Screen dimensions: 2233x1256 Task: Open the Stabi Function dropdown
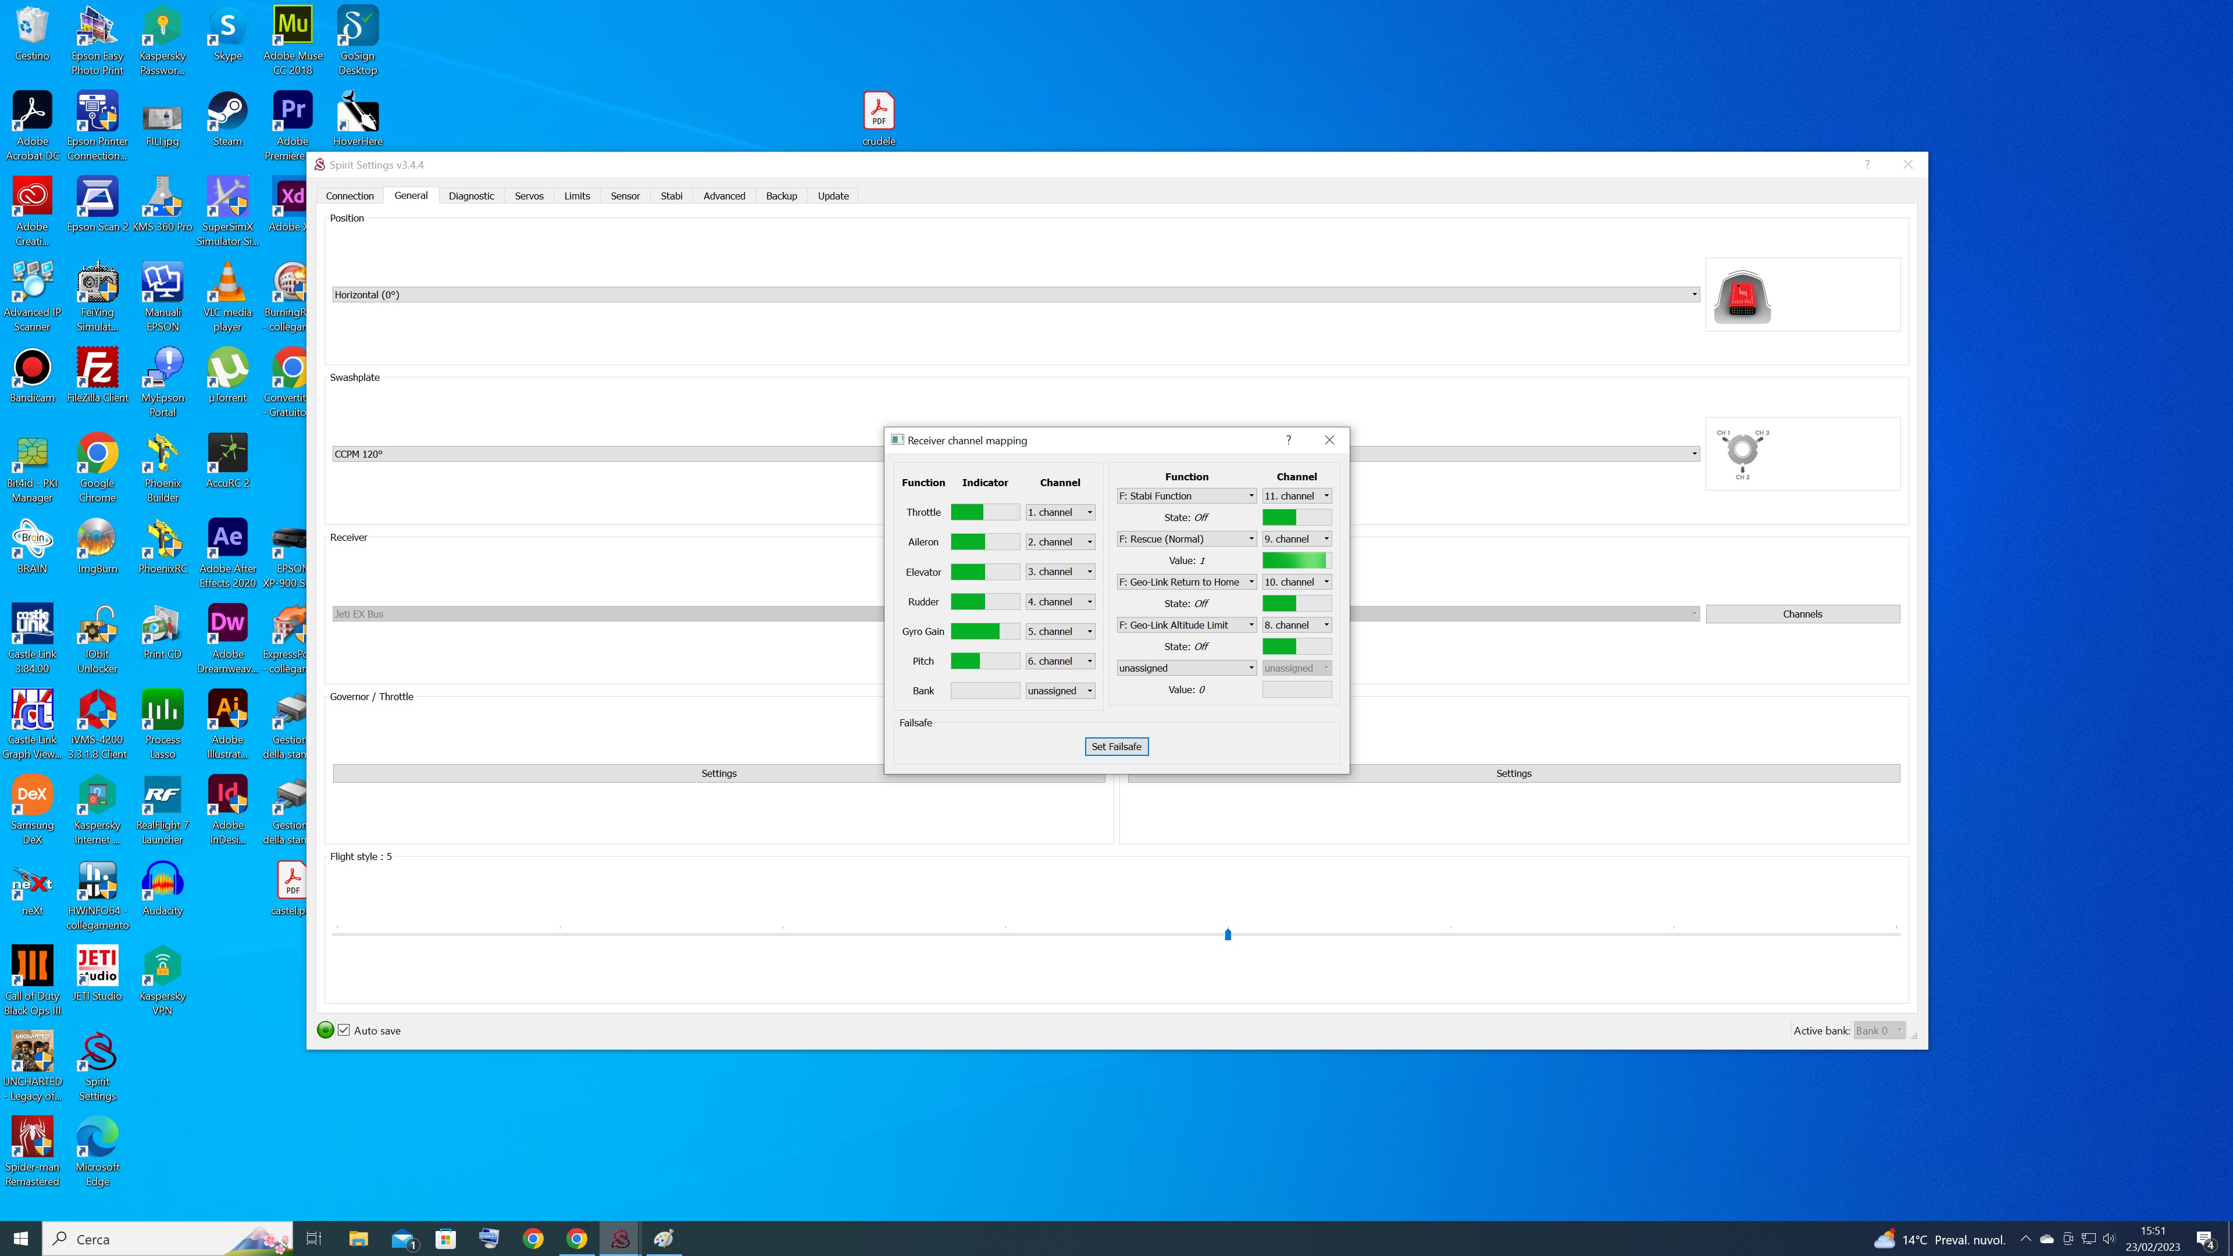pyautogui.click(x=1186, y=496)
